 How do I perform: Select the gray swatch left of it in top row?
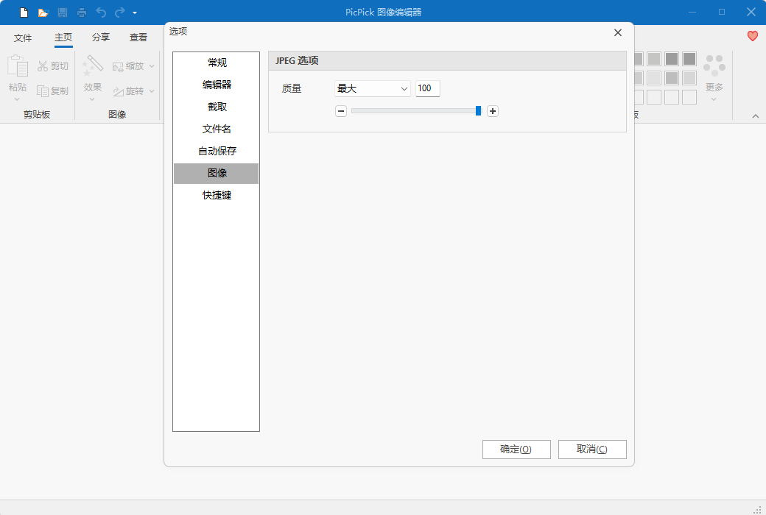pyautogui.click(x=672, y=59)
